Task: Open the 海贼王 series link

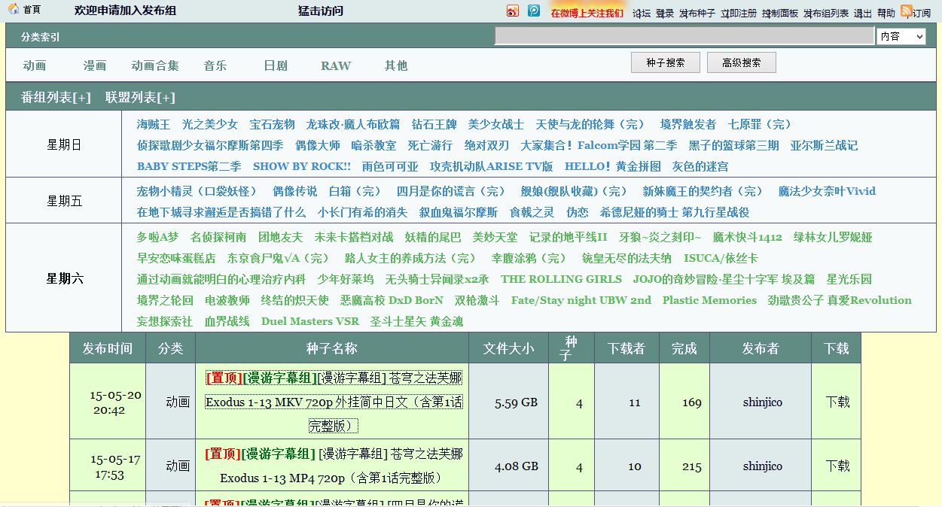Action: (154, 124)
